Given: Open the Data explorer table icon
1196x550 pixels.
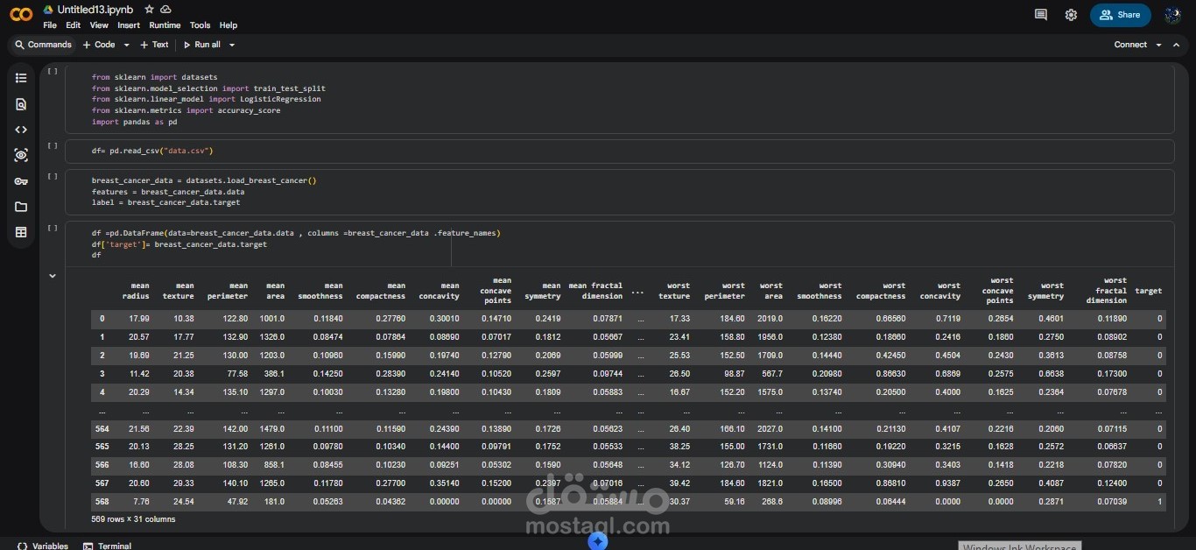Looking at the screenshot, I should click(21, 232).
